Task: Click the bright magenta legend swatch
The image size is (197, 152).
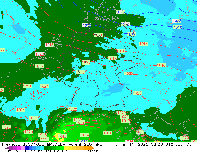Action: (19, 148)
